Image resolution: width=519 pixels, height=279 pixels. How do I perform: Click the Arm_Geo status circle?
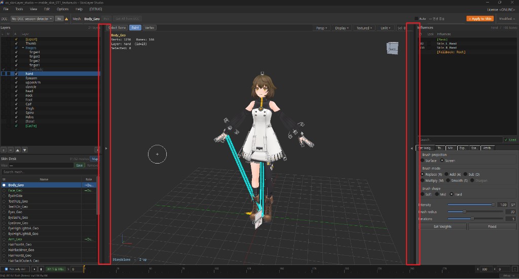(4, 239)
